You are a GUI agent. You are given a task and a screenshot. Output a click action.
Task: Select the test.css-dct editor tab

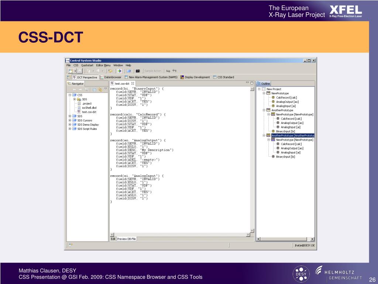click(122, 84)
